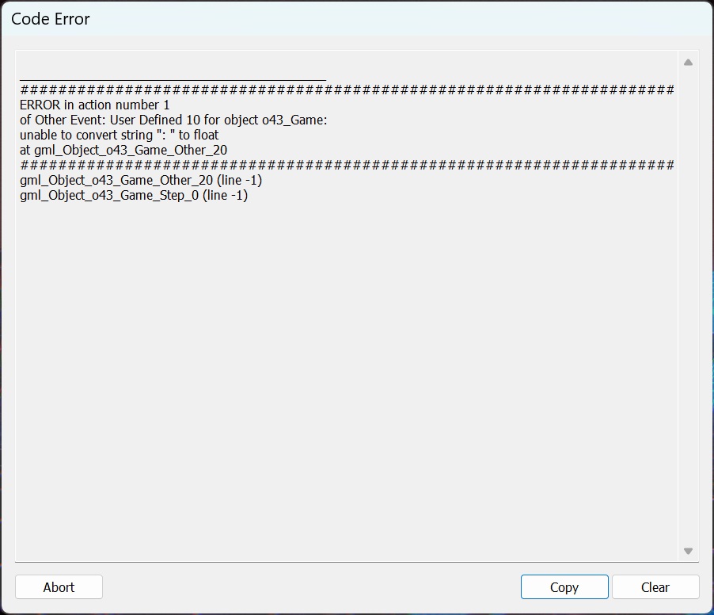Click the 'o43_Game:' object name text
The image size is (714, 615).
294,120
